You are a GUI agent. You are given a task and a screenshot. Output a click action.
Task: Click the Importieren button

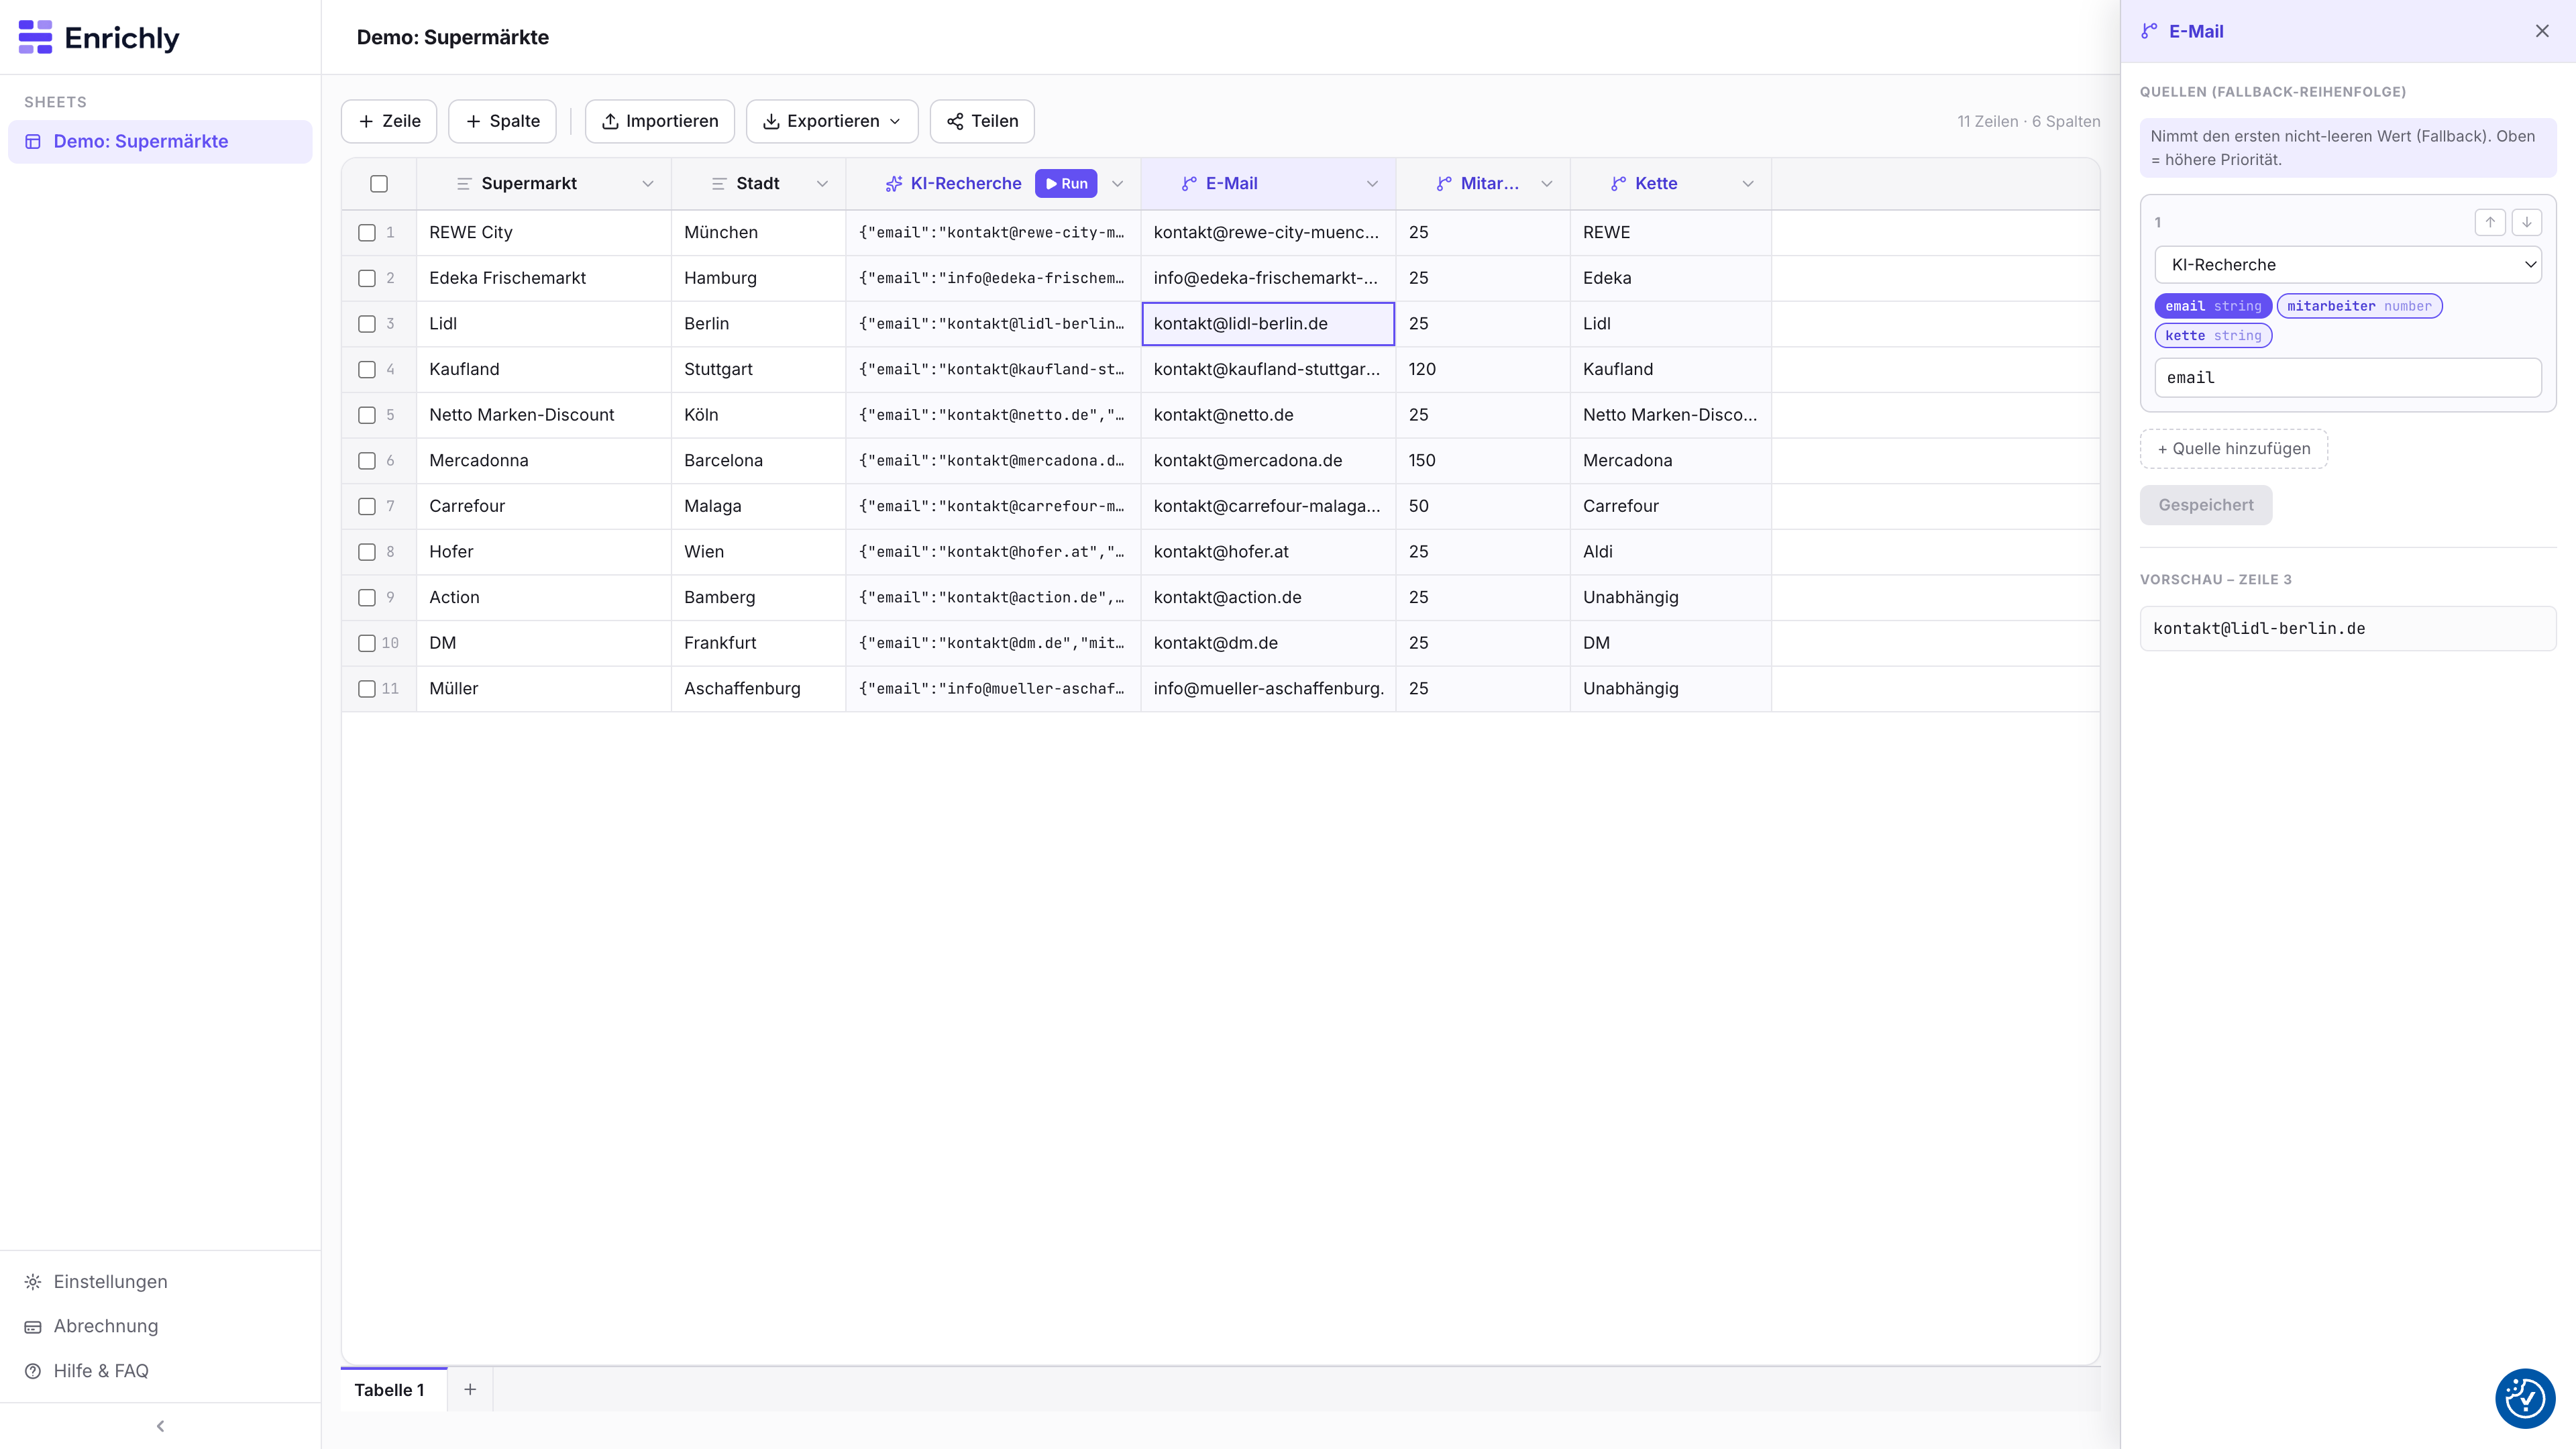660,121
